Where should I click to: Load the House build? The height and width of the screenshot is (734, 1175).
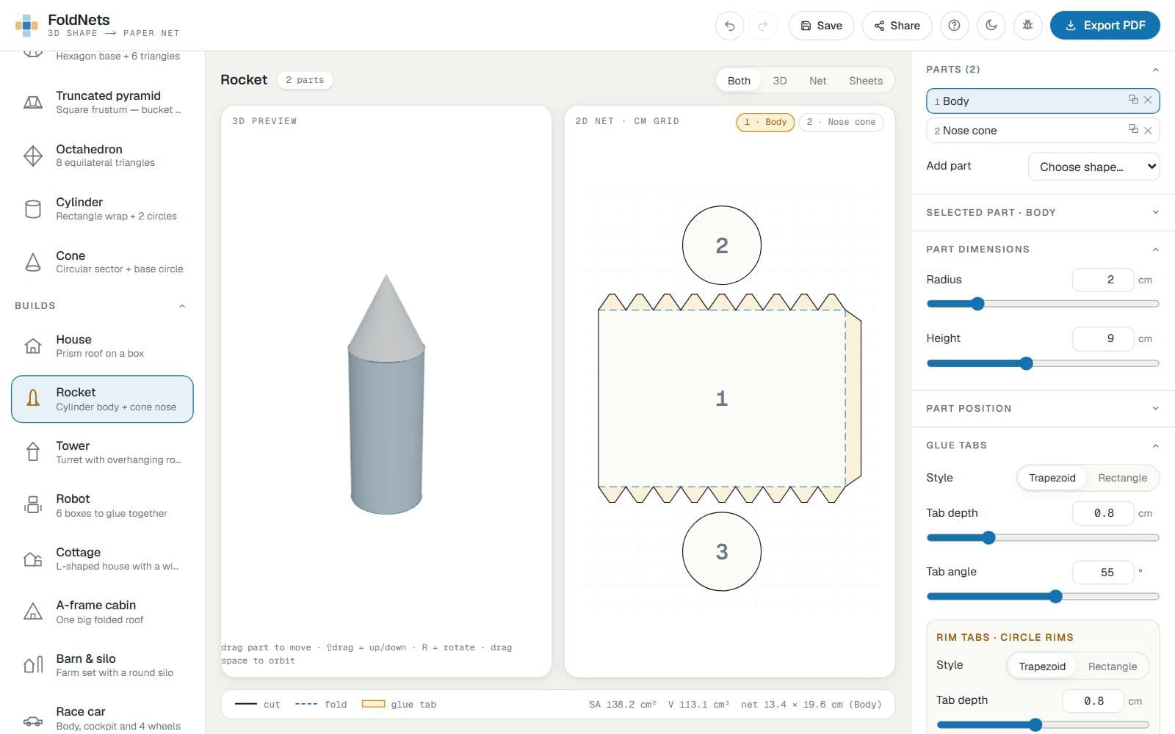pos(102,346)
